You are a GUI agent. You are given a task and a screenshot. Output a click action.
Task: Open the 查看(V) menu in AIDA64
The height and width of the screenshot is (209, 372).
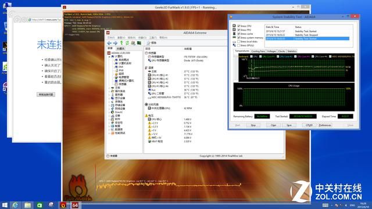click(x=121, y=38)
